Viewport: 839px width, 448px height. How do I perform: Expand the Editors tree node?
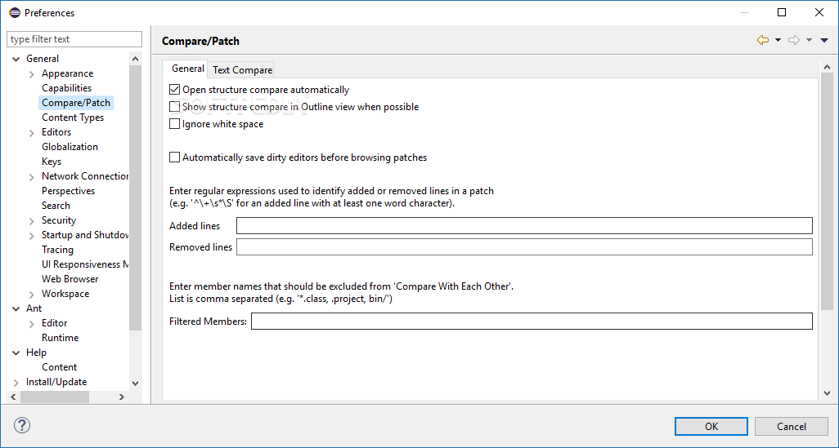[32, 132]
